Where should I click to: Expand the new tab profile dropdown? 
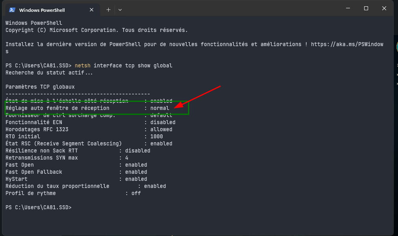click(120, 10)
